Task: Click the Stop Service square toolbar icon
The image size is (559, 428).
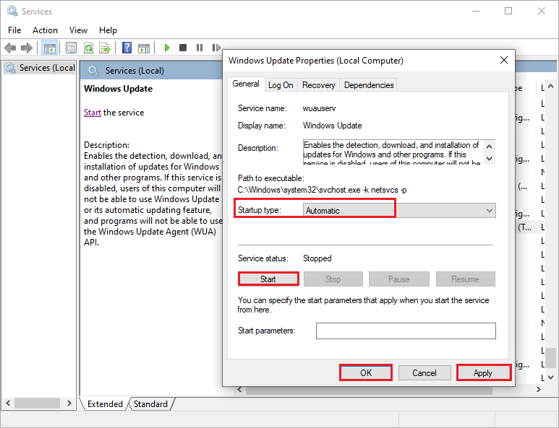Action: coord(183,48)
